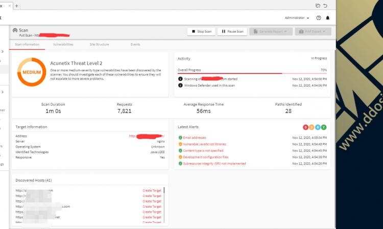Click Create Target for second discovered host
This screenshot has height=229, width=383.
pyautogui.click(x=152, y=196)
